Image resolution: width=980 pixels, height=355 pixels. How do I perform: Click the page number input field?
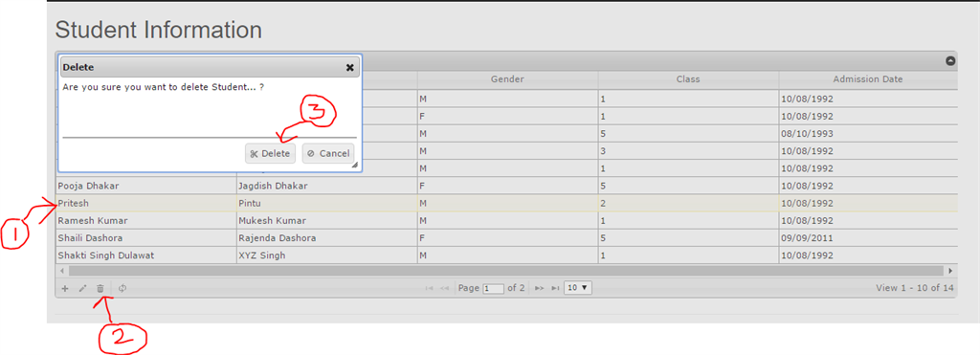coord(493,289)
